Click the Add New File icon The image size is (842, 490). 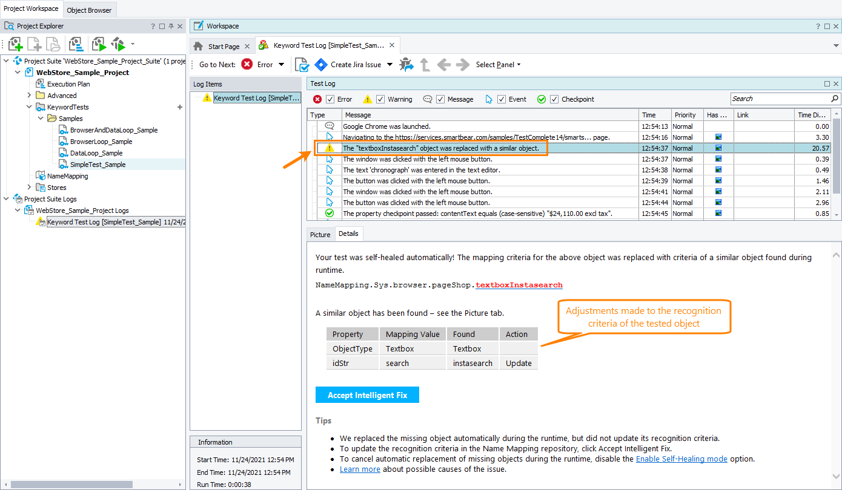click(35, 44)
